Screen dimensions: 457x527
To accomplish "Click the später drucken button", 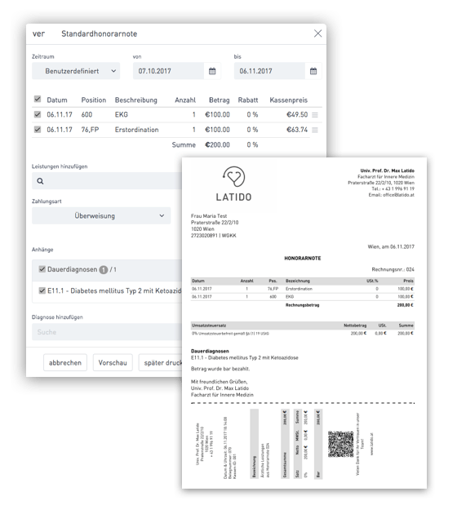I will pos(161,363).
